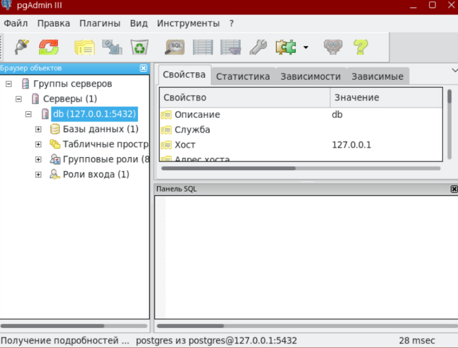458x348 pixels.
Task: Expand the Роли входа (1) node
Action: point(38,175)
